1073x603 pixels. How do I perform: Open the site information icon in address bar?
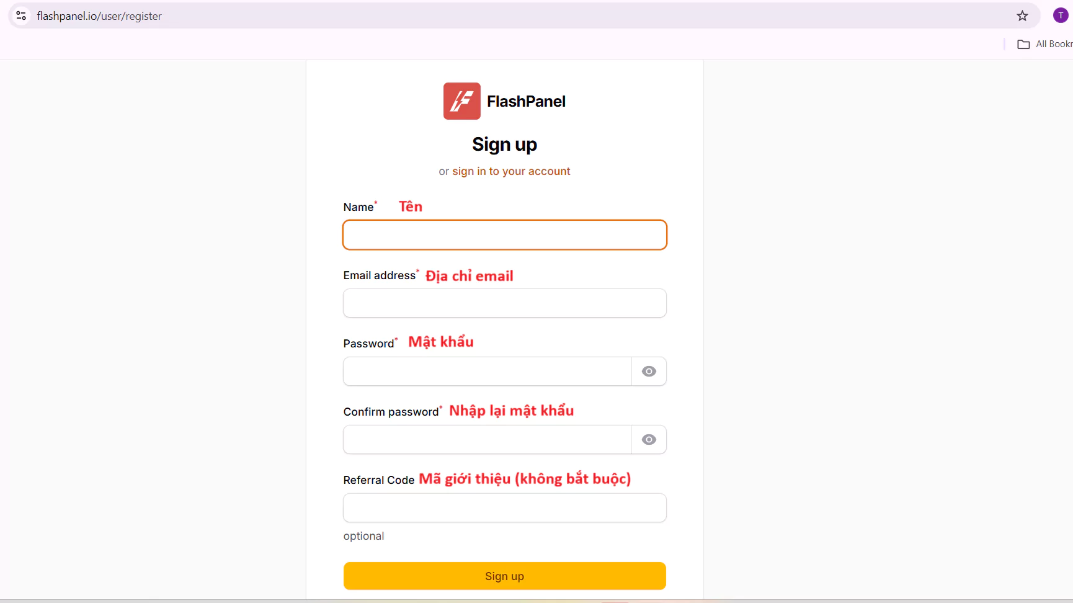21,16
